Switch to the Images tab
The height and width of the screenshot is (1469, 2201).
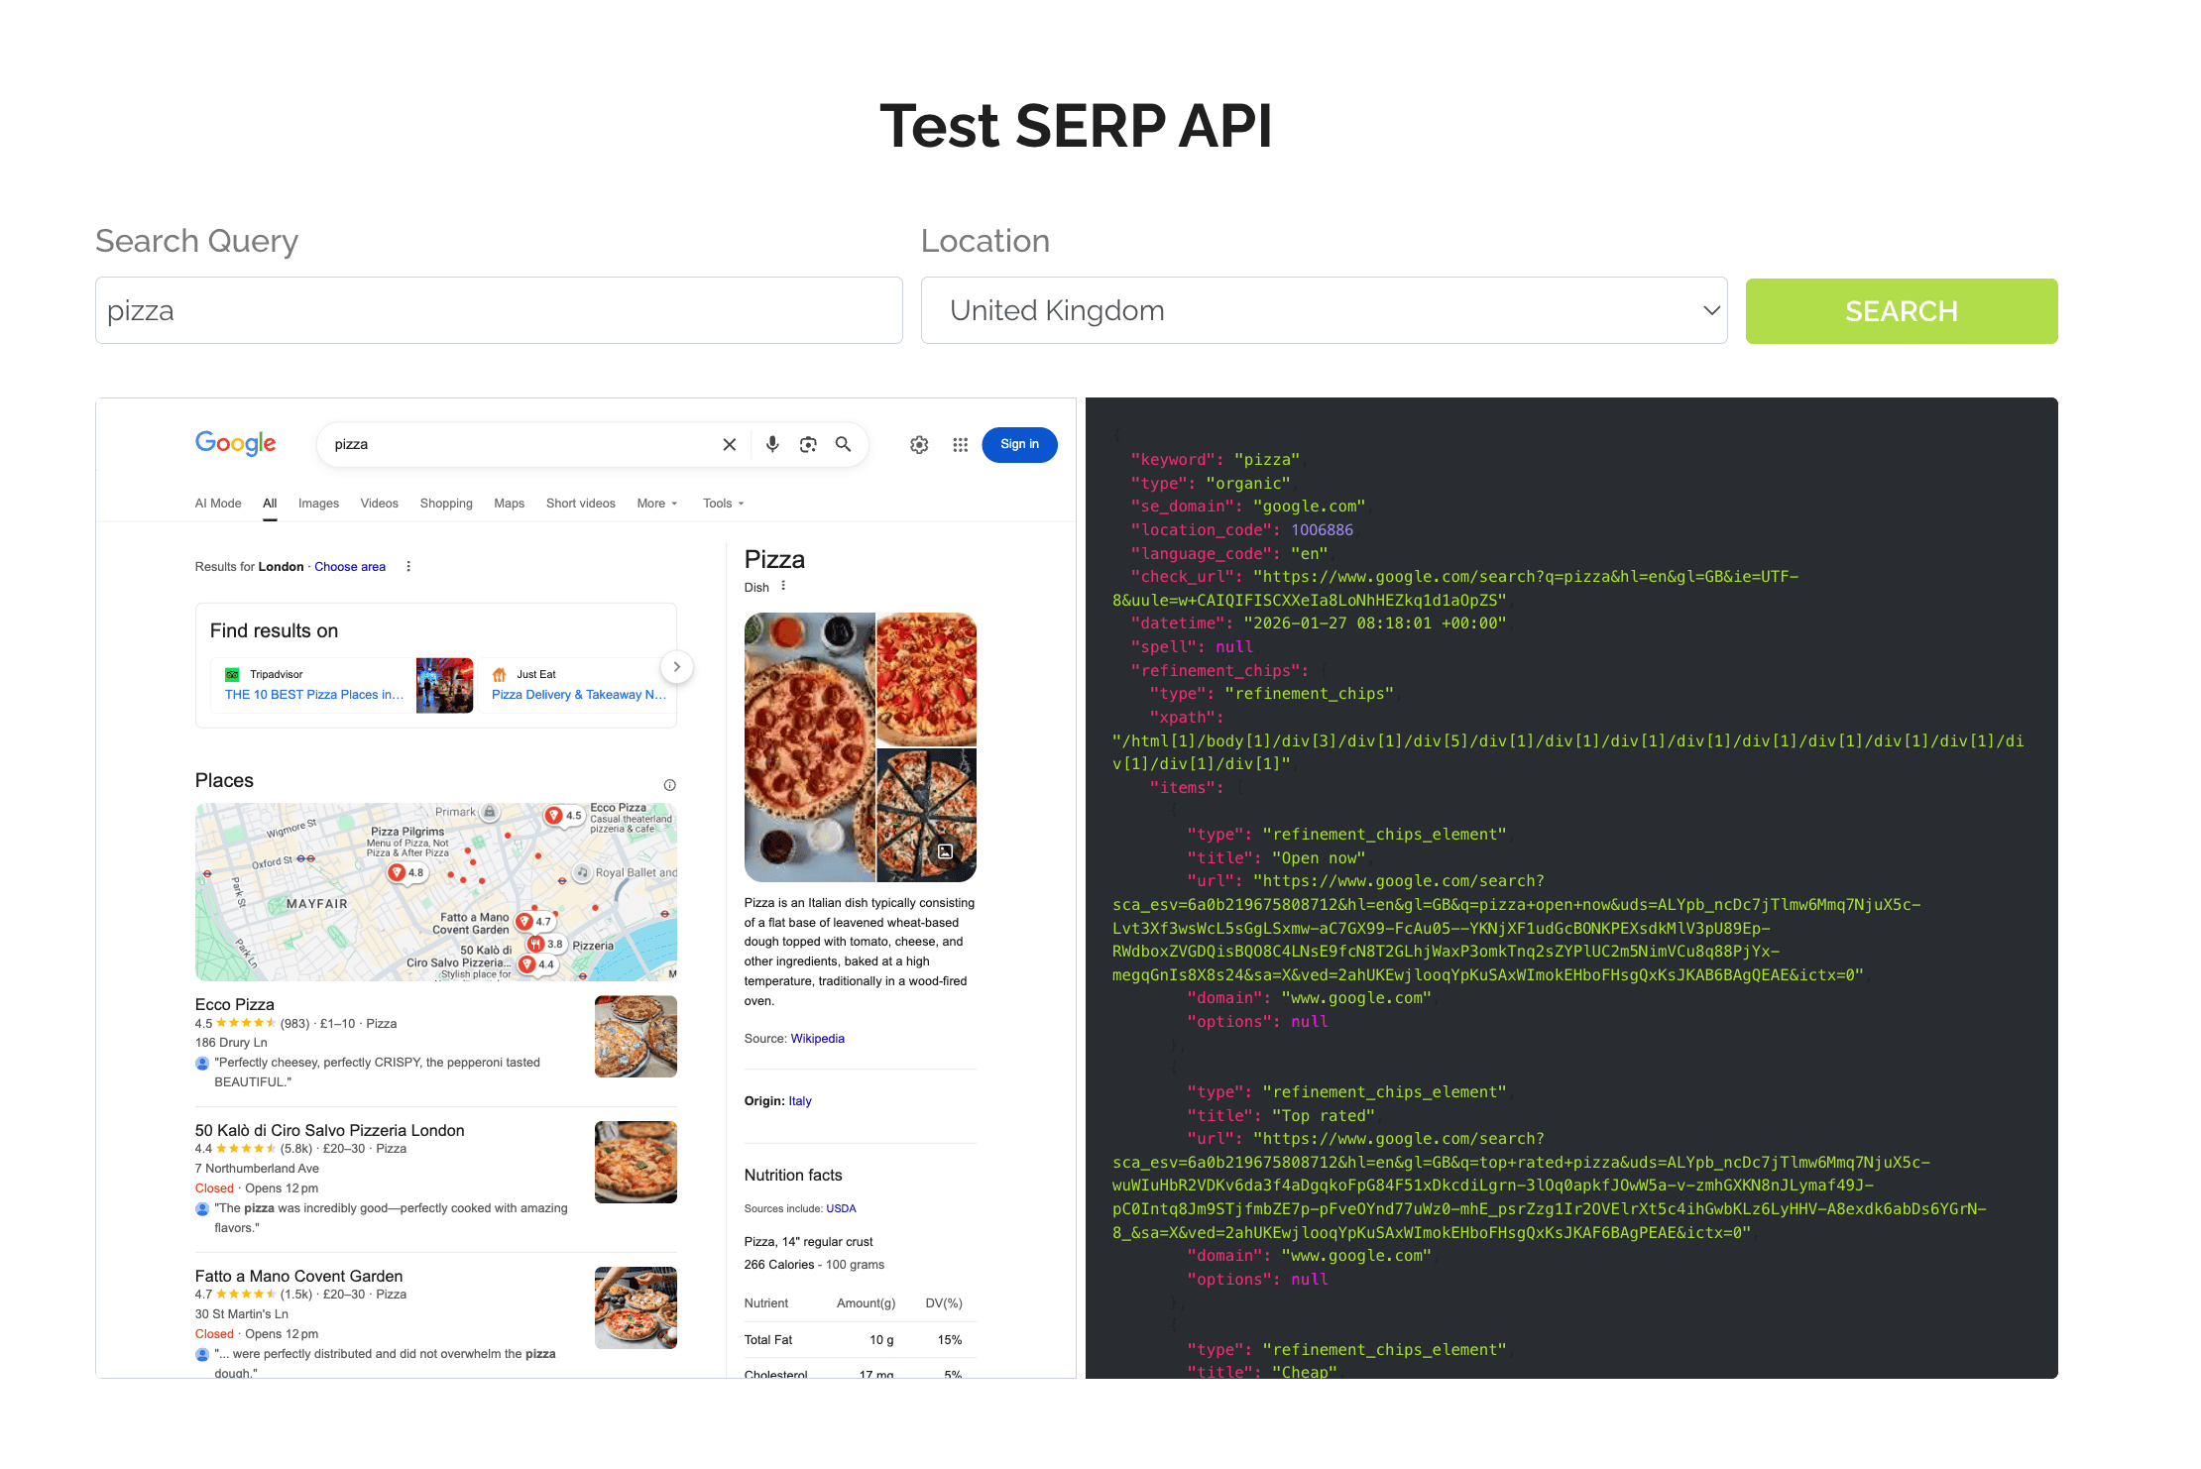tap(318, 504)
